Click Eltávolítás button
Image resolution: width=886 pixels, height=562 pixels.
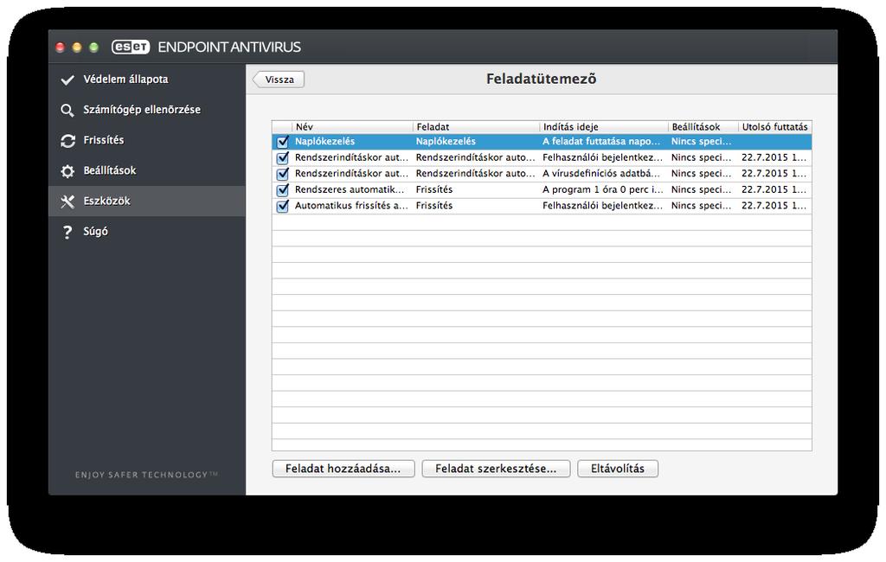point(618,469)
